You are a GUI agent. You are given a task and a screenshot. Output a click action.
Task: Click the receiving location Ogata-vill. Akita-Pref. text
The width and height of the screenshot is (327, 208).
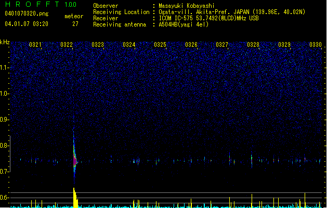[232, 12]
